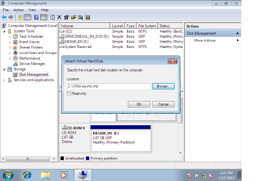Click OK in Attach Virtual Hard Disk
The width and height of the screenshot is (260, 181).
point(139,104)
